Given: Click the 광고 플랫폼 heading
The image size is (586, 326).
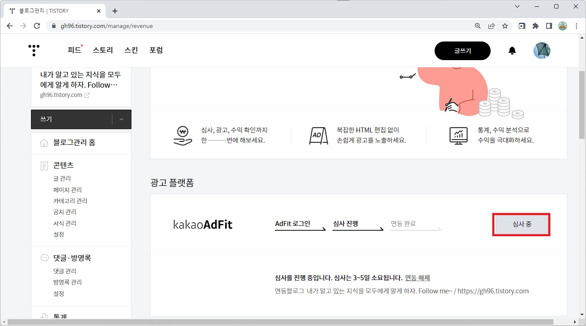Looking at the screenshot, I should 172,183.
